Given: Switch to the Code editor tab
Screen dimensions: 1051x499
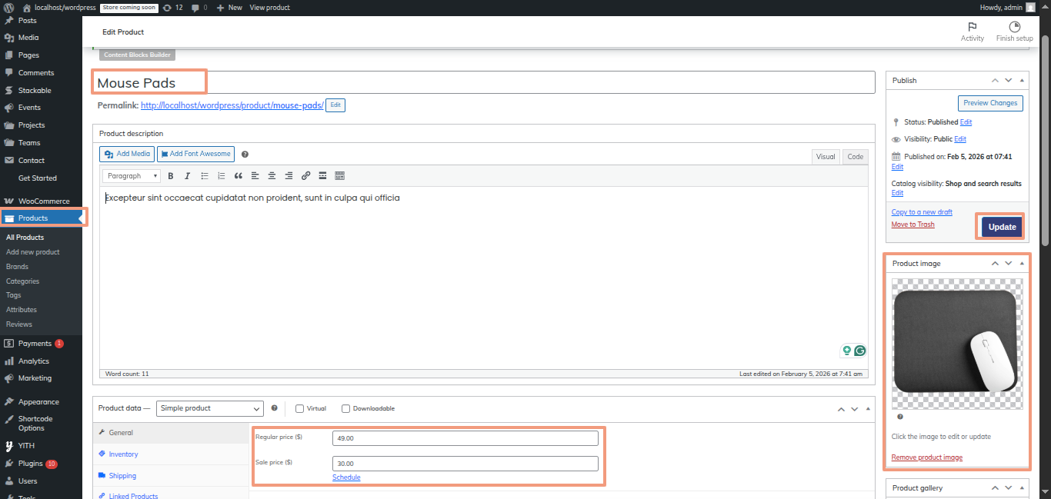Looking at the screenshot, I should coord(855,157).
